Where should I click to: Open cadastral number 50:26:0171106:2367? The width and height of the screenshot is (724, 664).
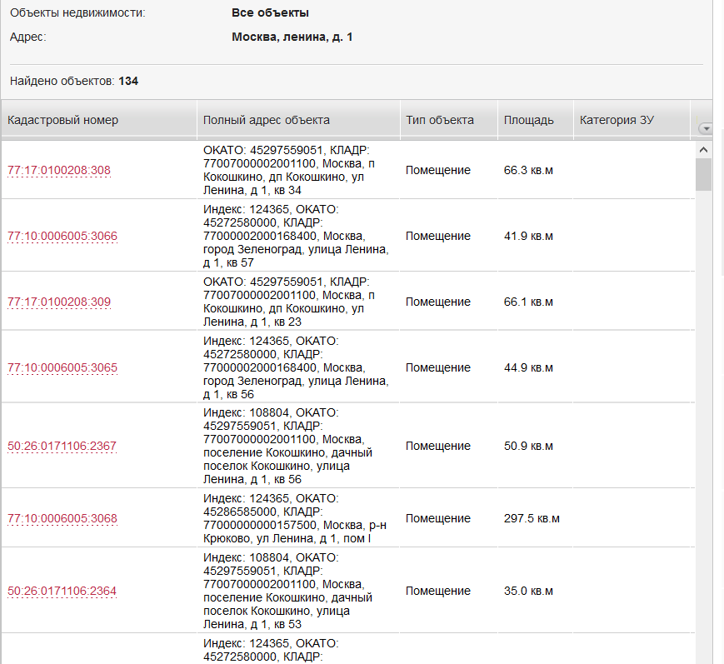[x=62, y=447]
